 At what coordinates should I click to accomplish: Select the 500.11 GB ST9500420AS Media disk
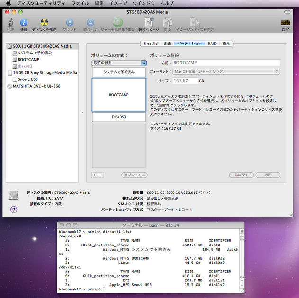point(42,46)
